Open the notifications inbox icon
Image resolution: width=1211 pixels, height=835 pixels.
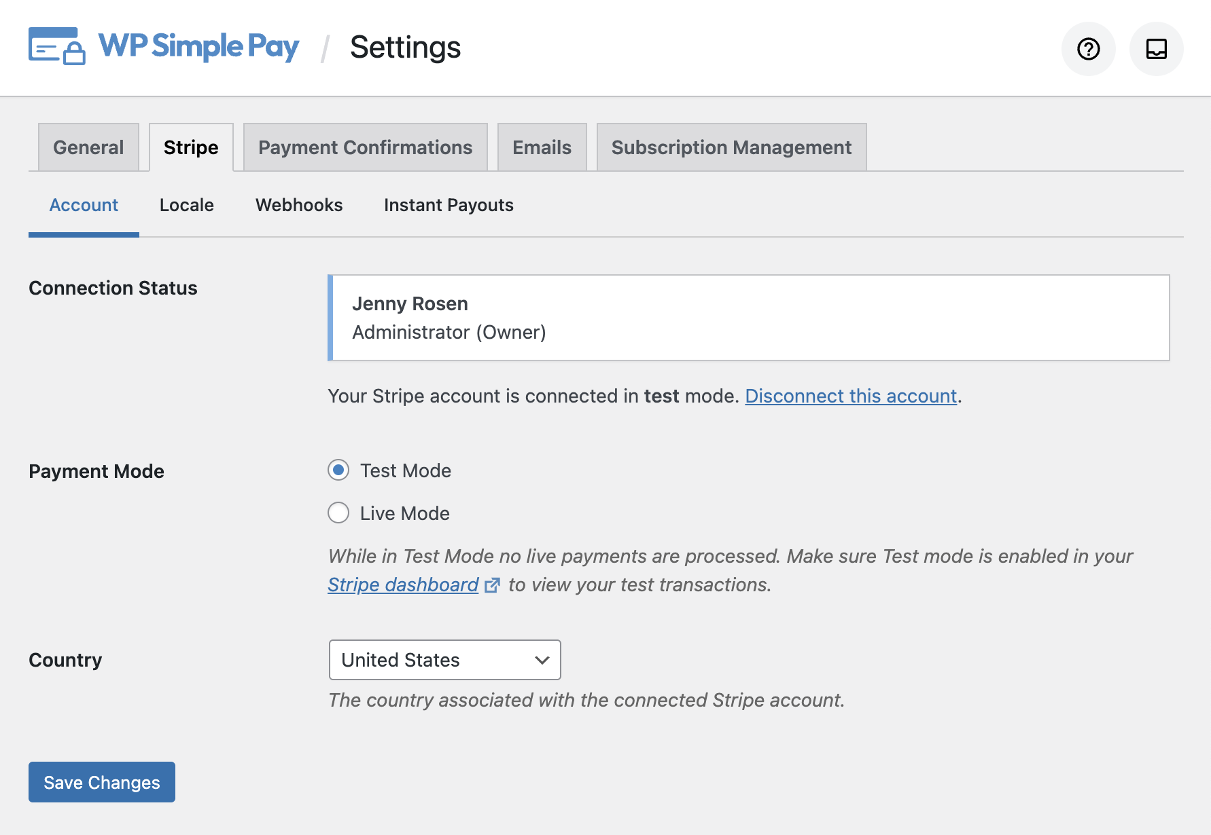[1156, 49]
